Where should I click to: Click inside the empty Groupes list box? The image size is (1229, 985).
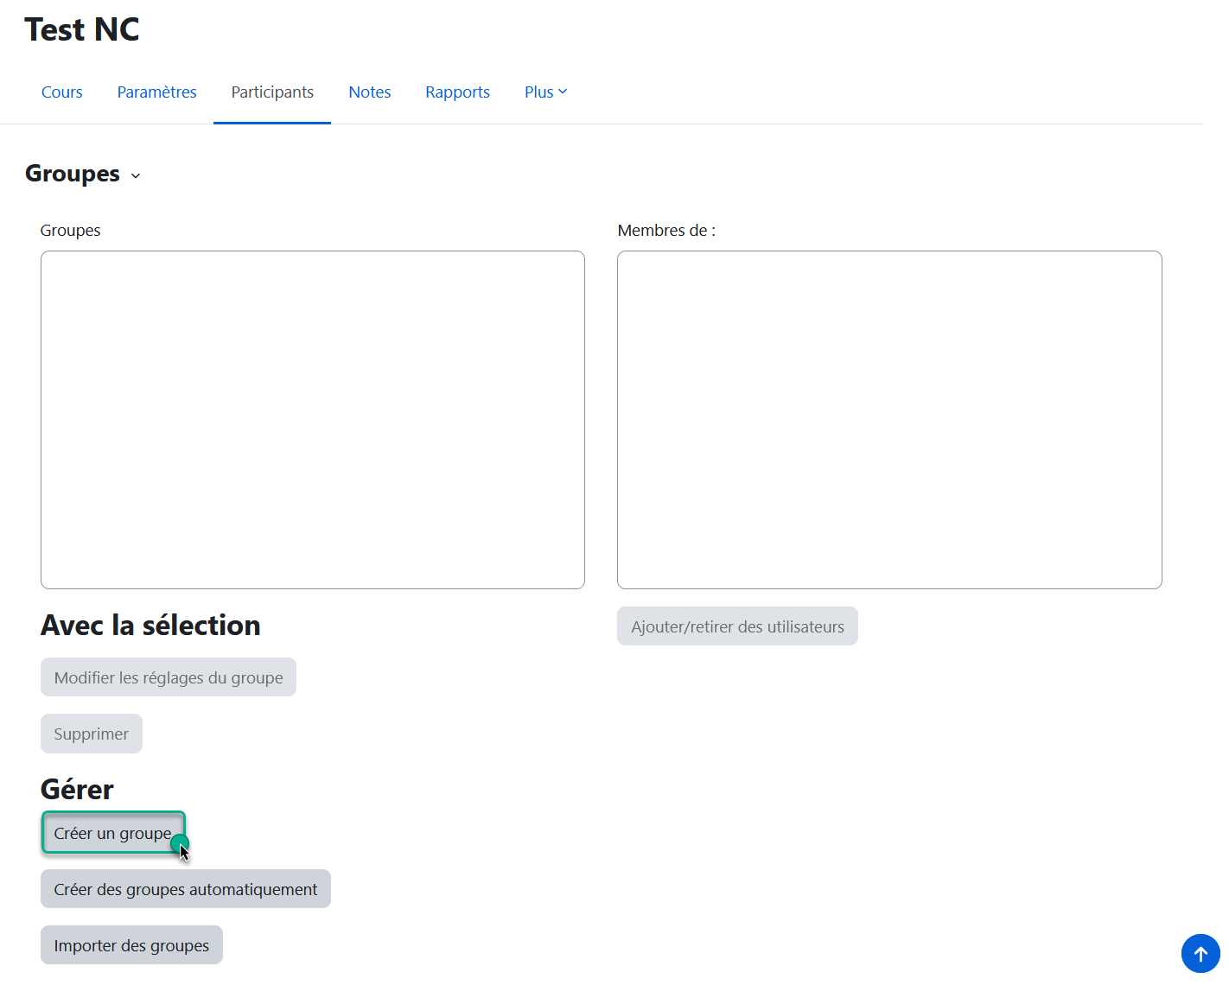[313, 420]
